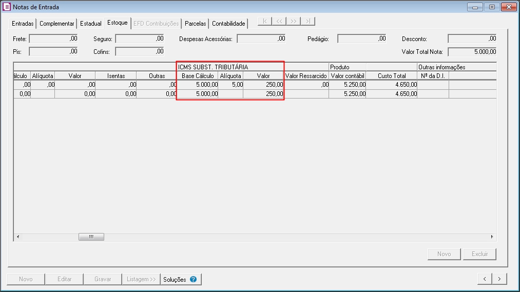Click the fast forward records arrow

[294, 22]
